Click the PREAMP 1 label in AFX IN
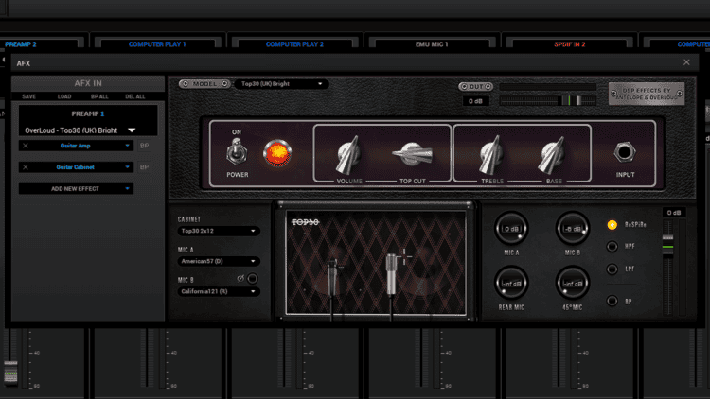Viewport: 710px width, 399px height. (x=88, y=114)
